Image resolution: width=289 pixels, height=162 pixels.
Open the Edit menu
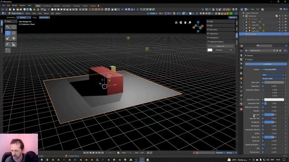point(9,5)
